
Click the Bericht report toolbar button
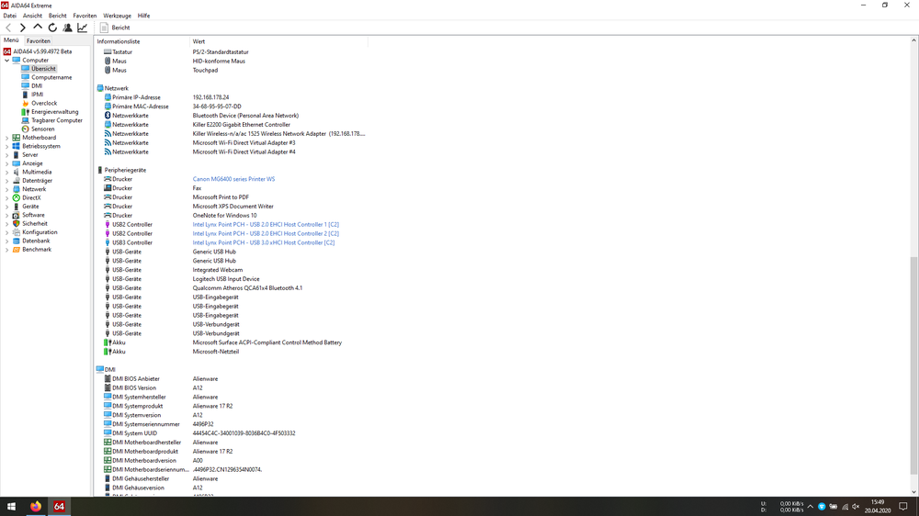click(x=115, y=28)
